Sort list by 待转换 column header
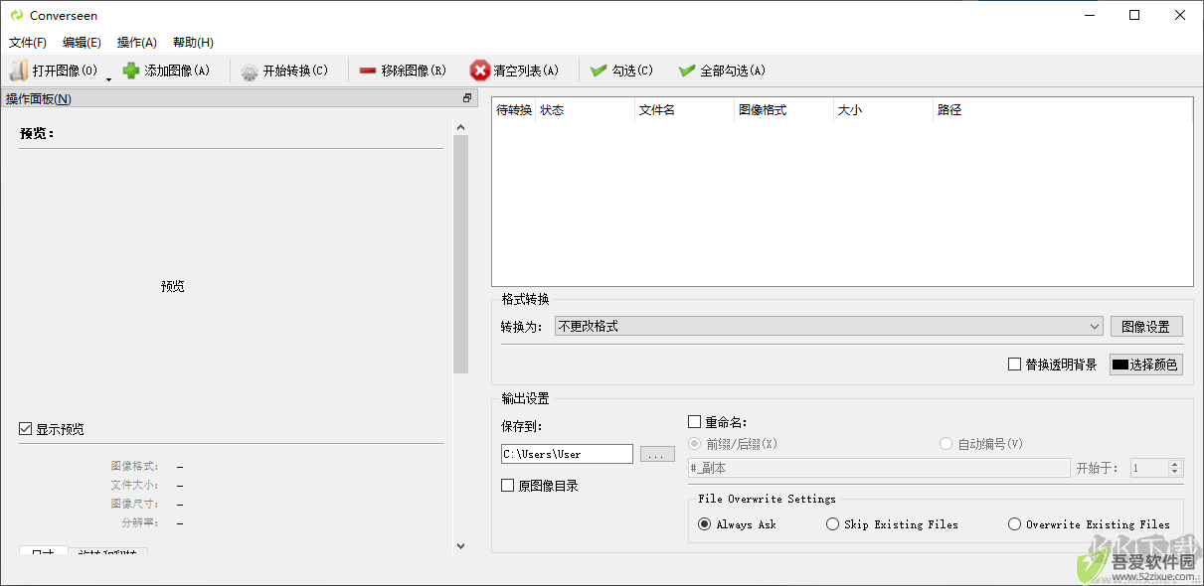This screenshot has width=1204, height=586. (514, 110)
